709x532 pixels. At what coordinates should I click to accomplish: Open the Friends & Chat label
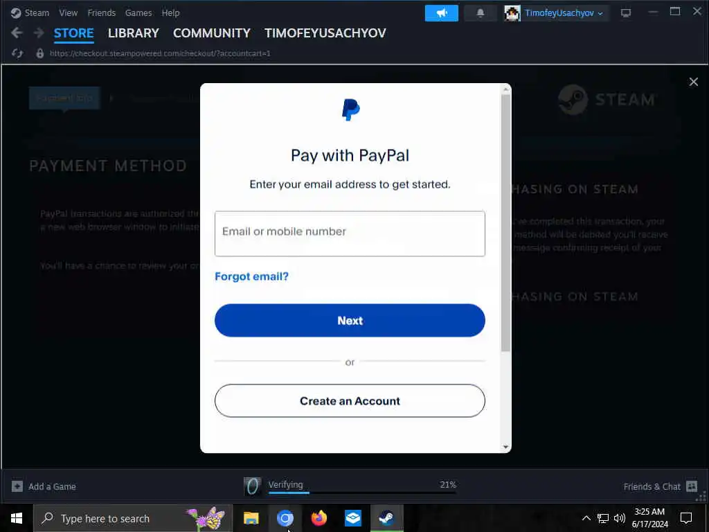click(x=652, y=487)
